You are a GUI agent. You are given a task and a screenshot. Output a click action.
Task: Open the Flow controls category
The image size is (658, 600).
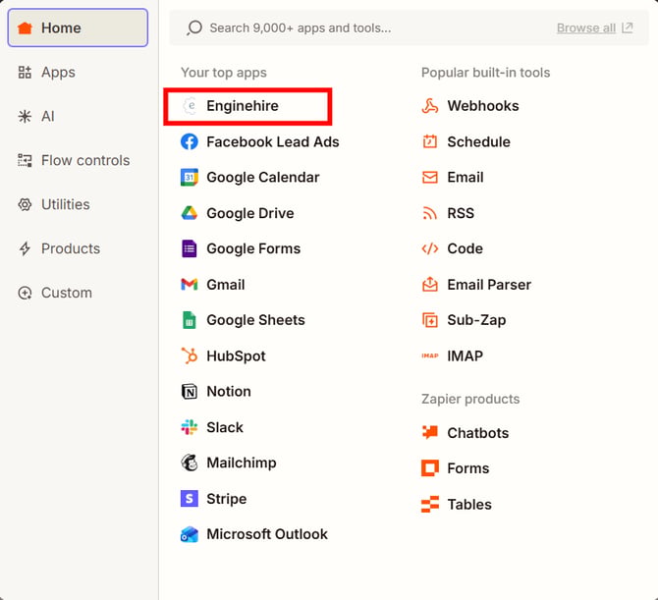pos(74,160)
